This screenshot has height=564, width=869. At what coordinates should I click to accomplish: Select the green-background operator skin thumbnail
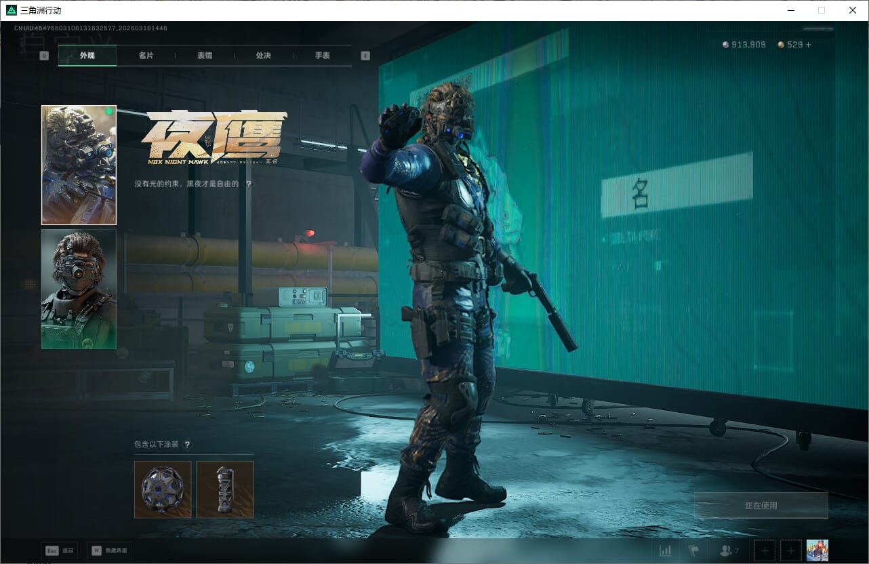point(79,289)
